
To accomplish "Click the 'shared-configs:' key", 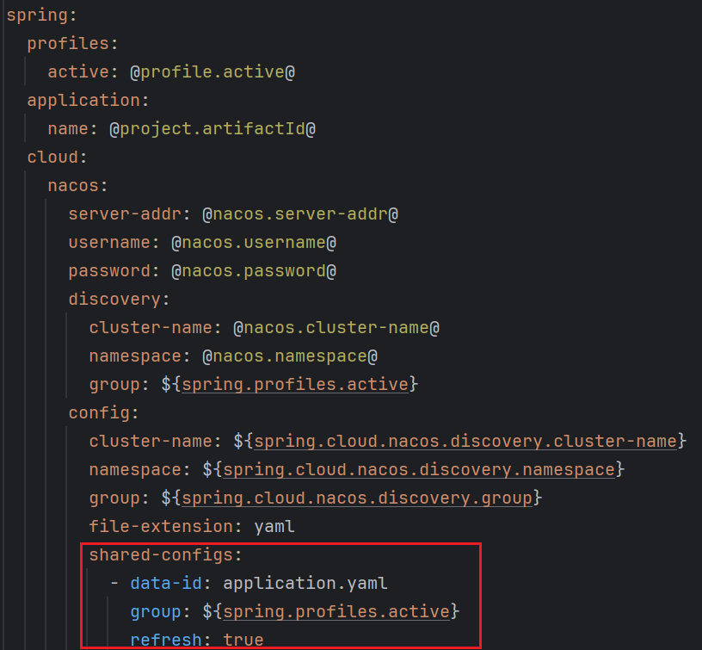I will (166, 555).
